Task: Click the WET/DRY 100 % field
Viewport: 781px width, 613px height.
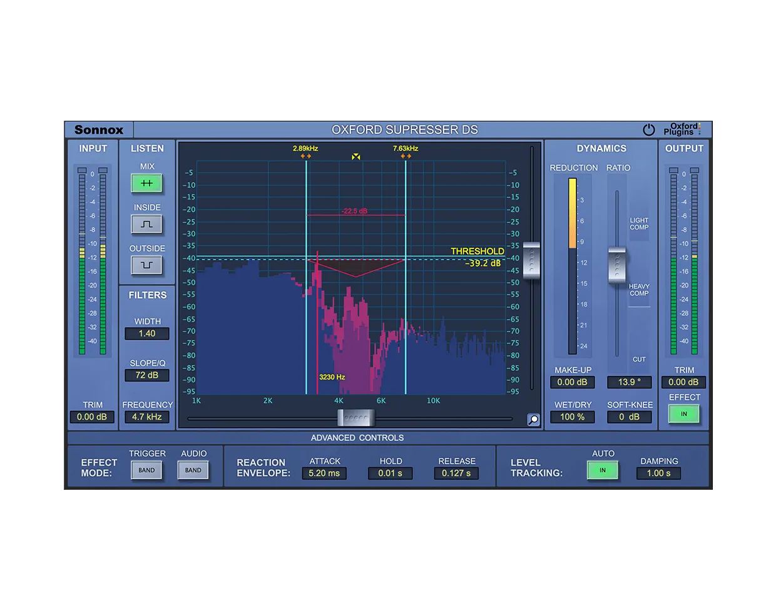Action: [573, 417]
